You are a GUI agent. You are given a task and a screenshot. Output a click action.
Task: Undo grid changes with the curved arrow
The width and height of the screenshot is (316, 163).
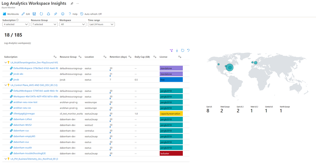point(188,50)
